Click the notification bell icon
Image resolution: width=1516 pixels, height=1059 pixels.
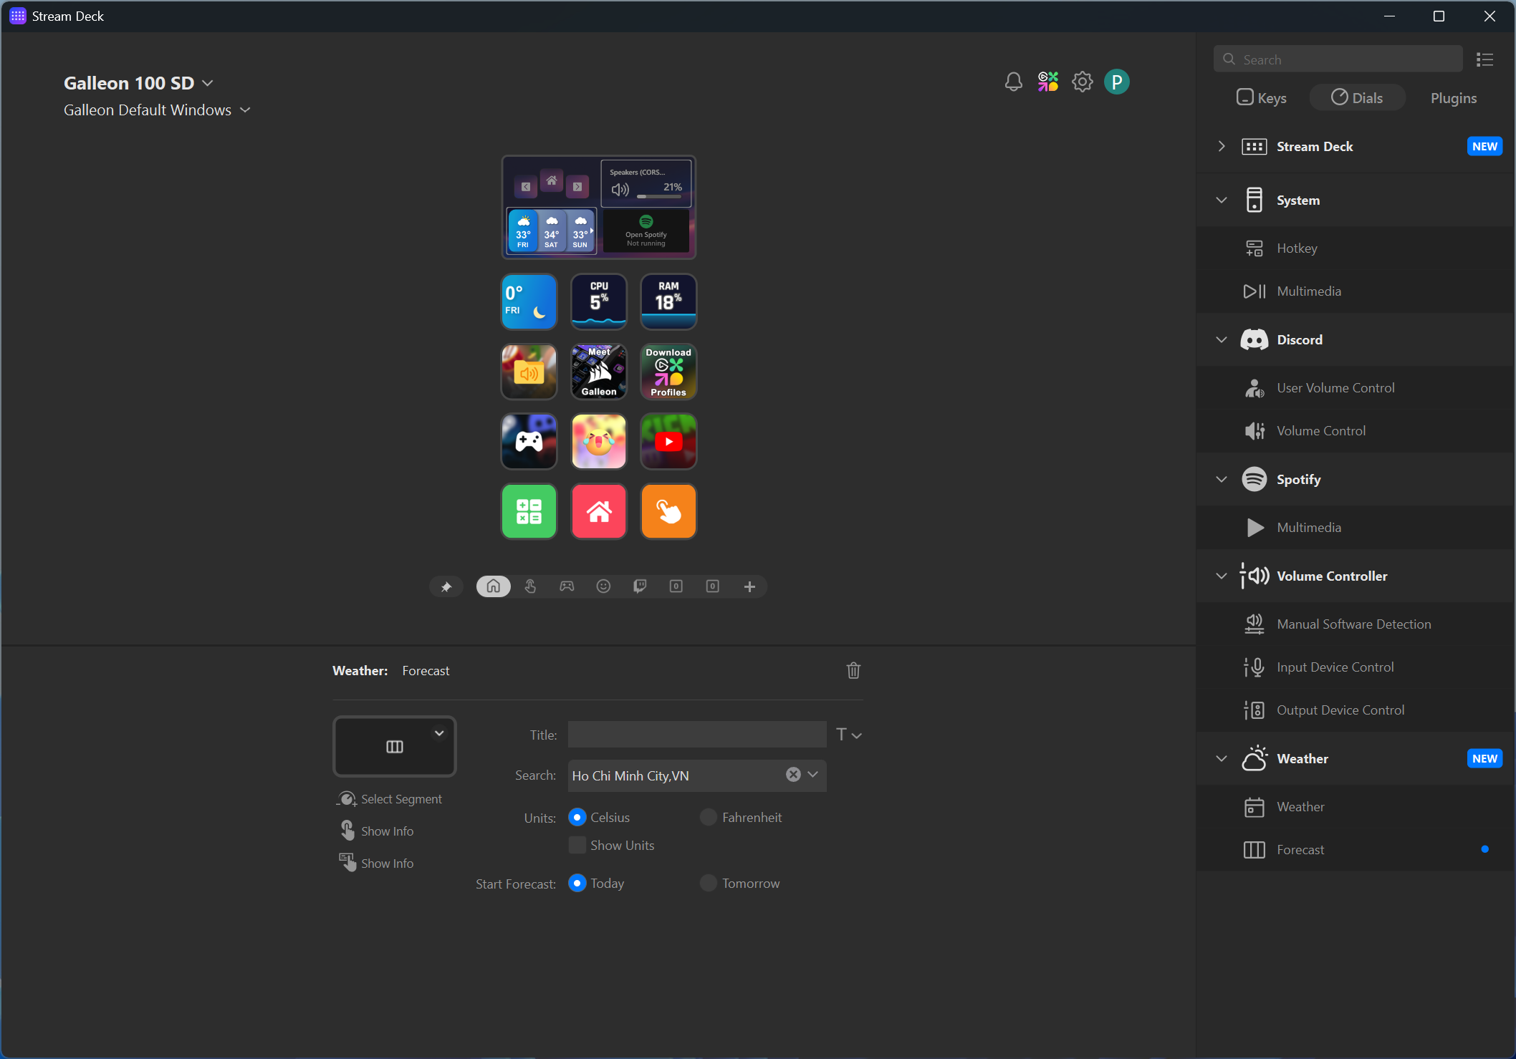1013,81
